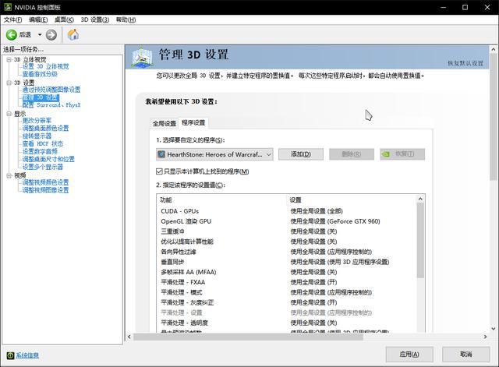The image size is (499, 367).
Task: Open the 桌面(K) menu
Action: click(64, 19)
